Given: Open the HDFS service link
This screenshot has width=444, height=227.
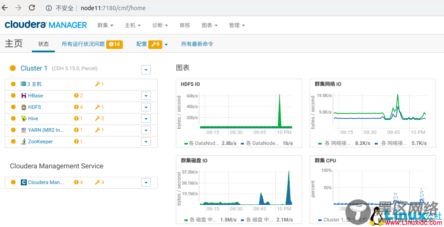Looking at the screenshot, I should 34,107.
